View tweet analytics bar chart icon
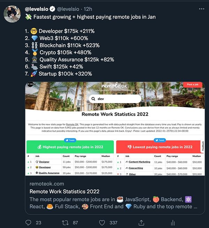 pyautogui.click(x=173, y=223)
